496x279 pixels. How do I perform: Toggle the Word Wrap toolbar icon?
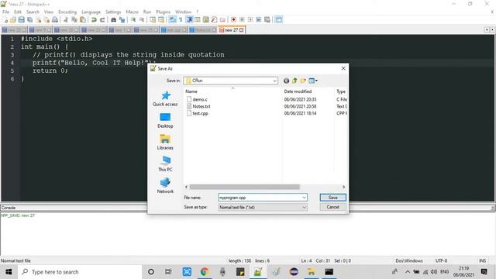[172, 19]
